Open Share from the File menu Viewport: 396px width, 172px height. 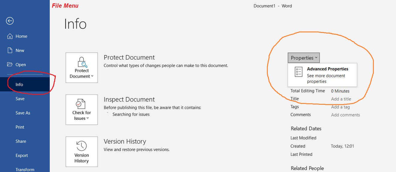pos(21,141)
